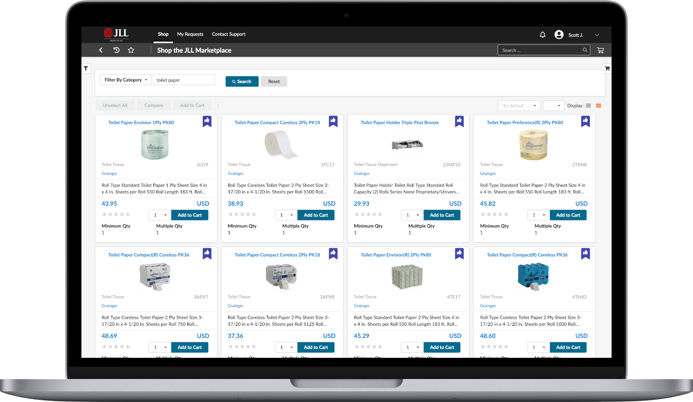Toggle thumbs-up bookmark on Compact Coreless 3APV8
This screenshot has height=402, width=693.
pyautogui.click(x=333, y=253)
